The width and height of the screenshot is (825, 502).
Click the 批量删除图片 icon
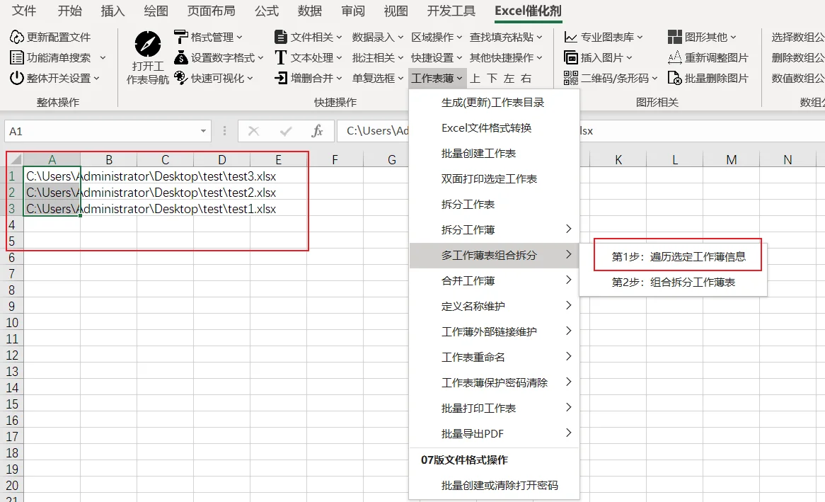coord(674,78)
